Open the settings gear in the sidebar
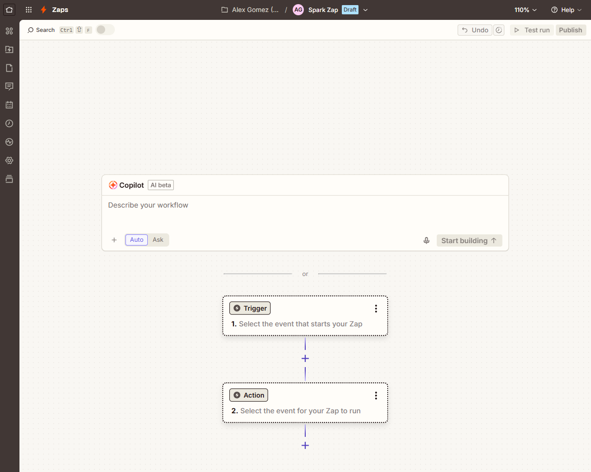The width and height of the screenshot is (591, 472). click(9, 160)
